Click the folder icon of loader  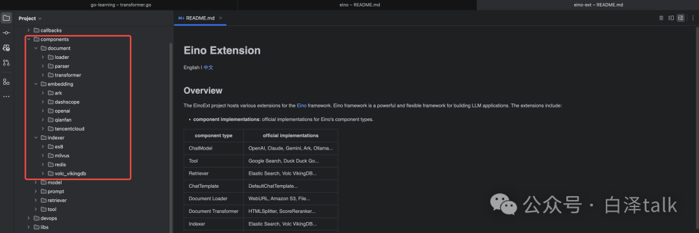(x=51, y=57)
